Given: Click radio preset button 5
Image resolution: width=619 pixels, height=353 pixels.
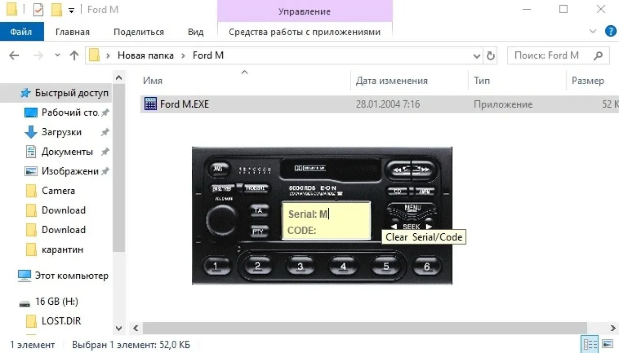Looking at the screenshot, I should (x=385, y=266).
